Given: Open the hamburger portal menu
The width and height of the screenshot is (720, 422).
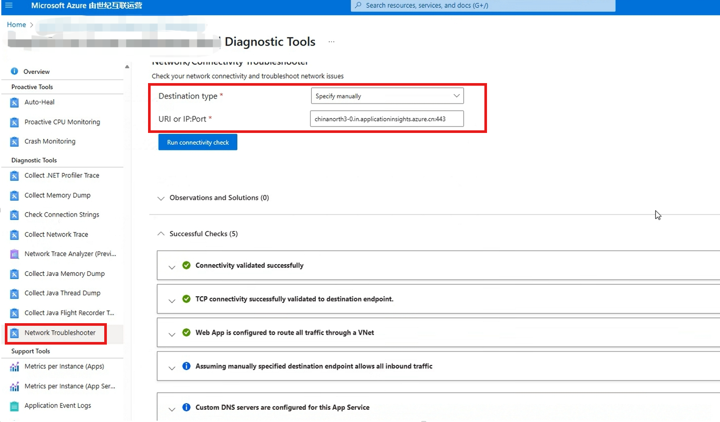Looking at the screenshot, I should coord(9,5).
